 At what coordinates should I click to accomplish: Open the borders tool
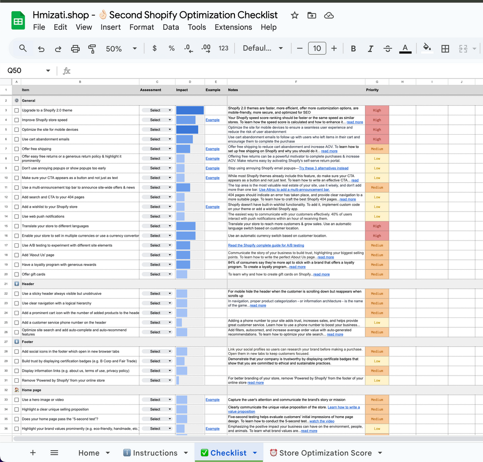pos(445,49)
